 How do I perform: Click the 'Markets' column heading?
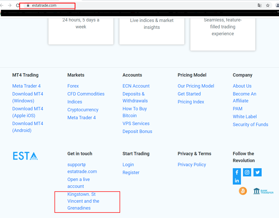coord(76,75)
